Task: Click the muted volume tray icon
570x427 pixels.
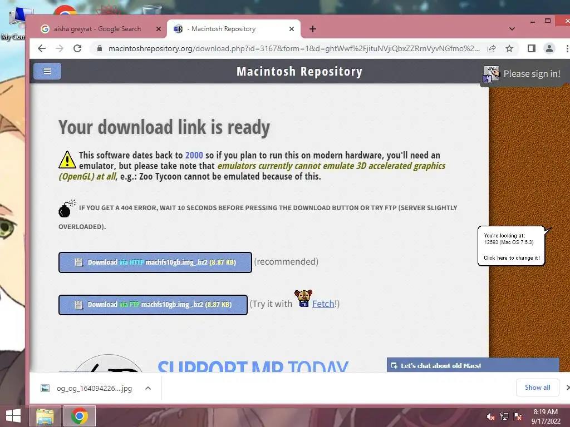Action: (x=491, y=416)
